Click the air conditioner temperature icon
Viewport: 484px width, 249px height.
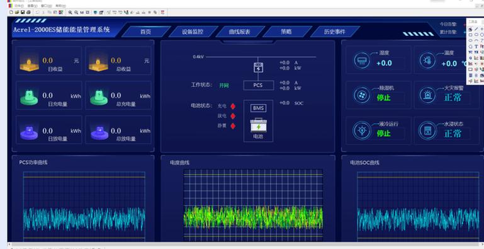point(361,61)
